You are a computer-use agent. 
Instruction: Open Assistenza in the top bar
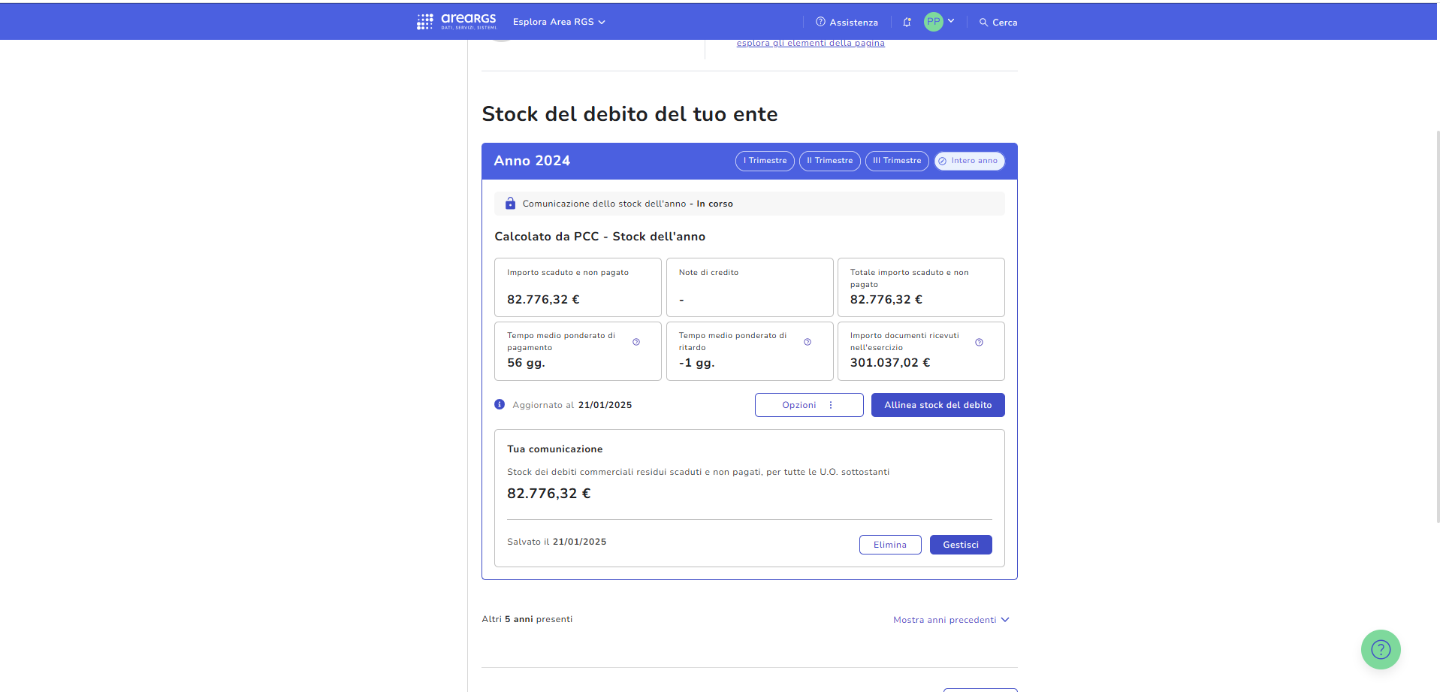[847, 23]
